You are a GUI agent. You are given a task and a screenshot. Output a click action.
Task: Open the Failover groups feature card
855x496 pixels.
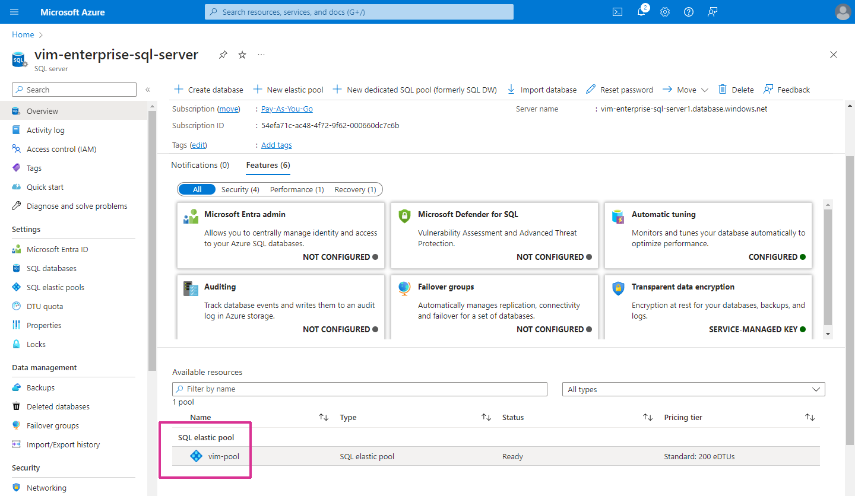494,307
